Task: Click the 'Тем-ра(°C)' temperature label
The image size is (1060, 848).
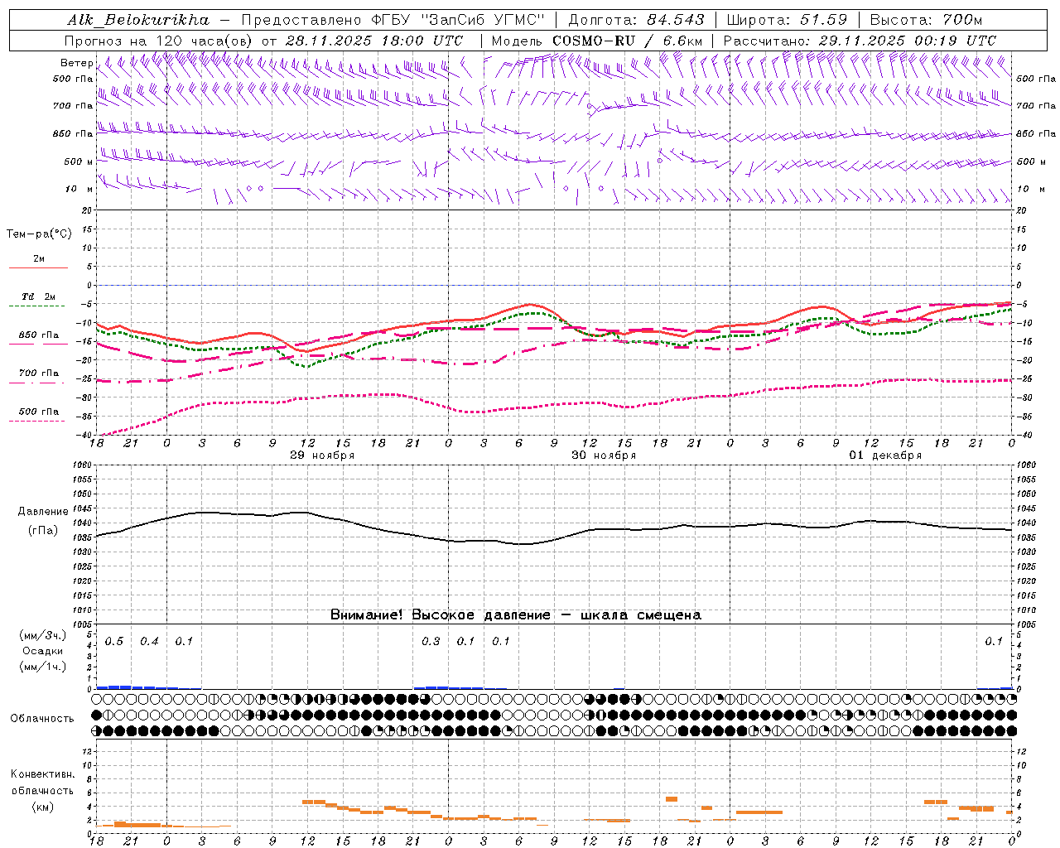Action: [39, 234]
